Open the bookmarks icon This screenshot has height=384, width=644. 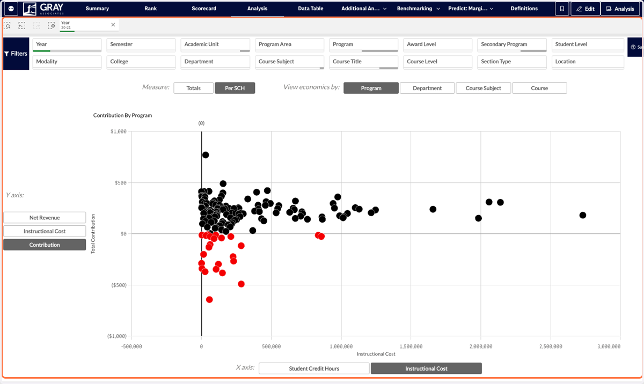tap(562, 9)
